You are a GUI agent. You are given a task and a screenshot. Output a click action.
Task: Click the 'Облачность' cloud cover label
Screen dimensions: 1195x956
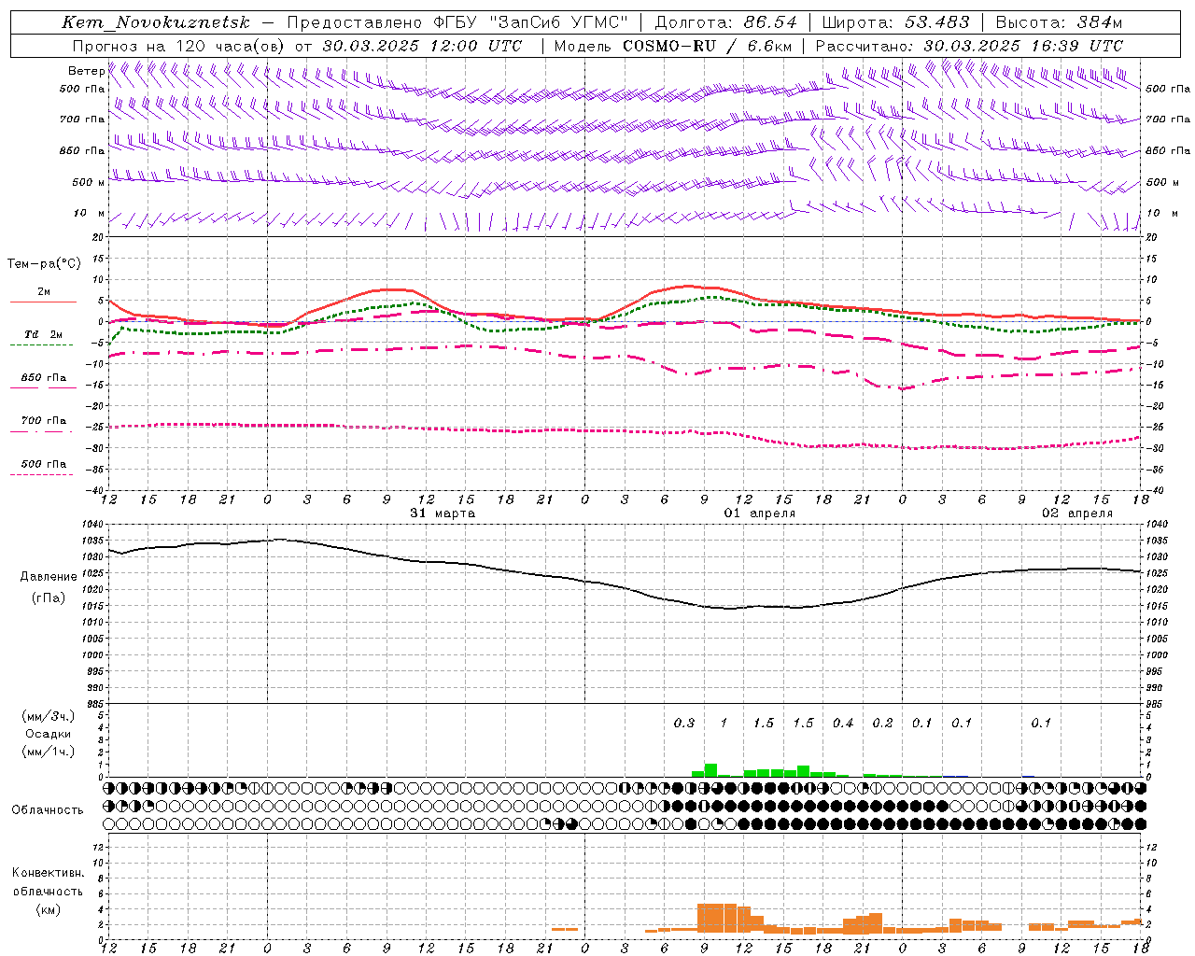pyautogui.click(x=48, y=809)
